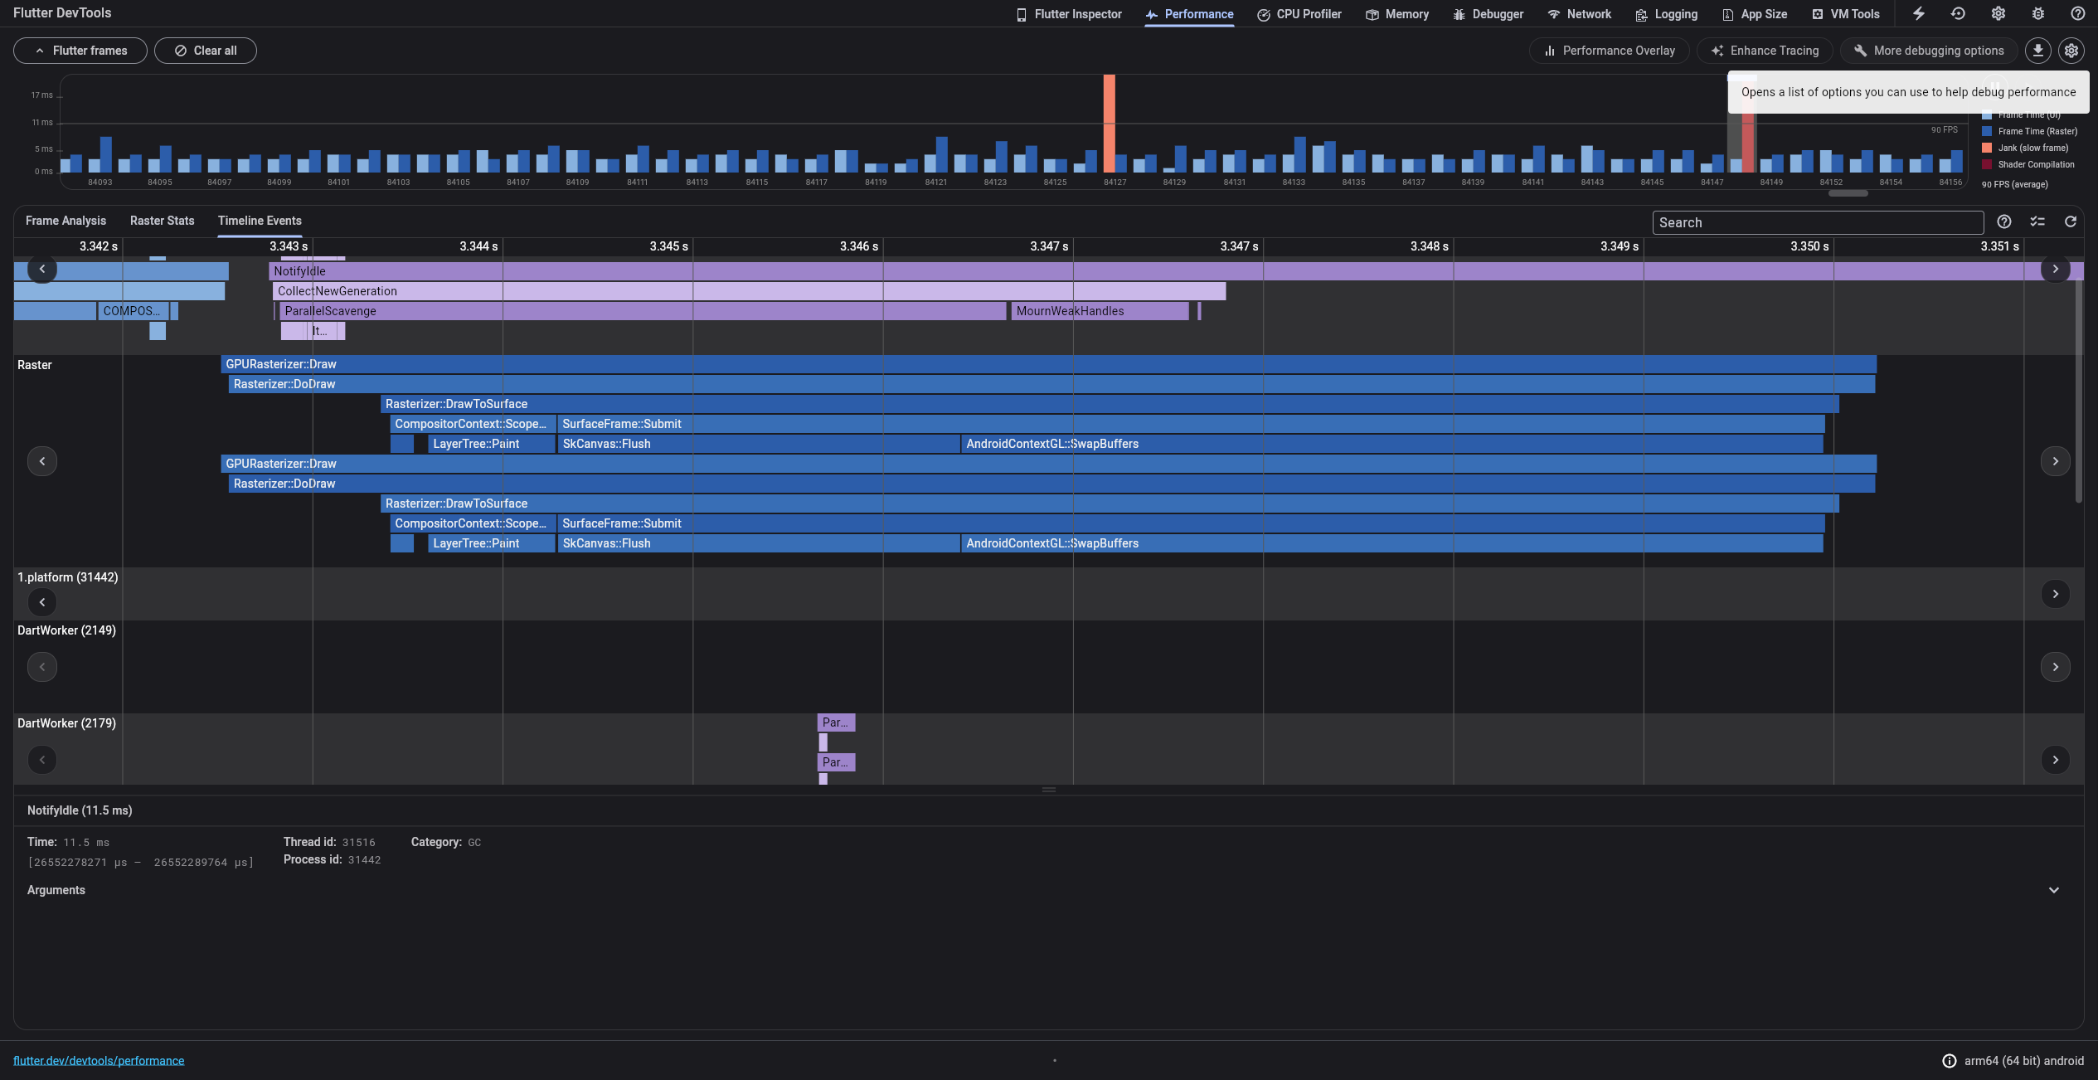Click the report issue bug icon
The height and width of the screenshot is (1080, 2098).
(2037, 14)
